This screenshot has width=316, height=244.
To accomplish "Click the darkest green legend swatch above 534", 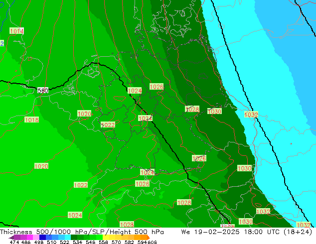I will point(74,237).
